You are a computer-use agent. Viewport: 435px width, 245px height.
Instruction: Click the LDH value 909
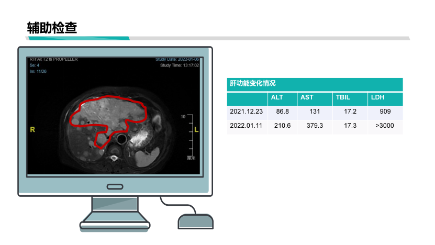coord(385,112)
